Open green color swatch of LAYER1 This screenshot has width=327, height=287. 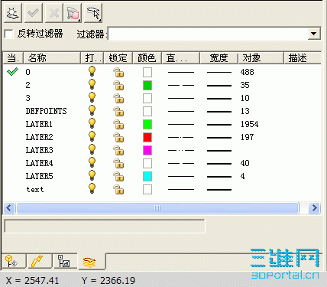[147, 124]
